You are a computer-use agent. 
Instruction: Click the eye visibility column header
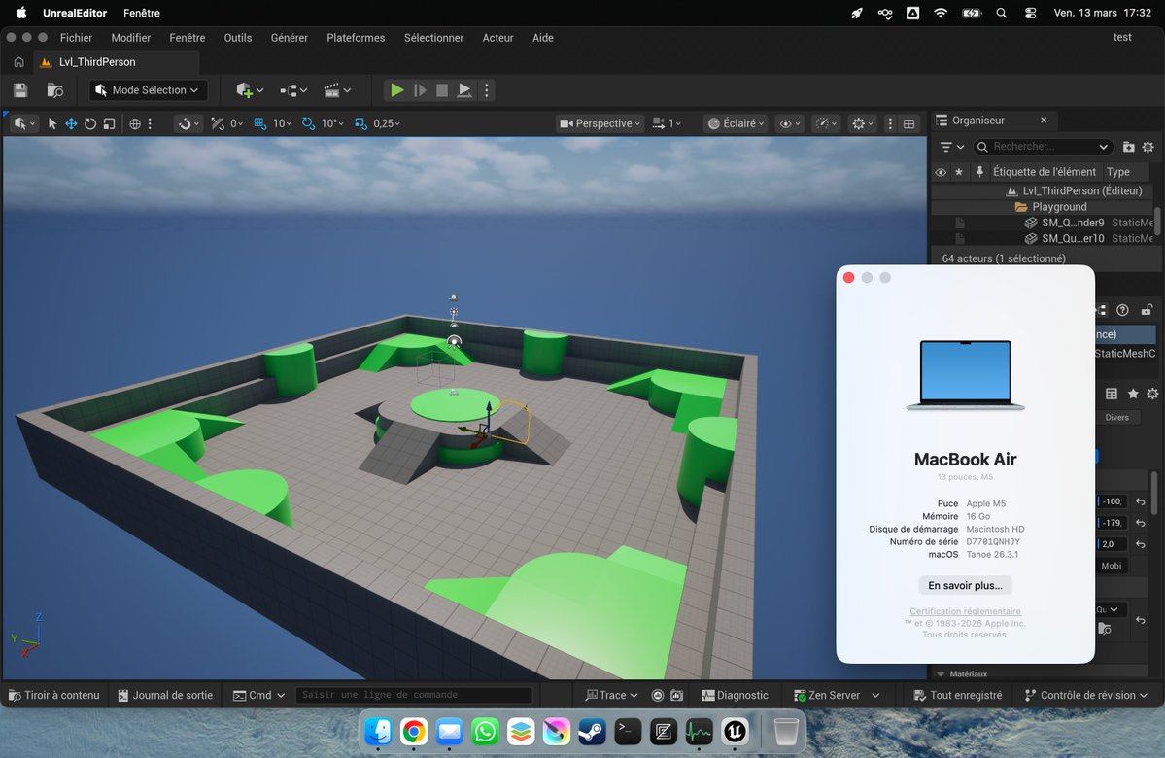coord(941,172)
